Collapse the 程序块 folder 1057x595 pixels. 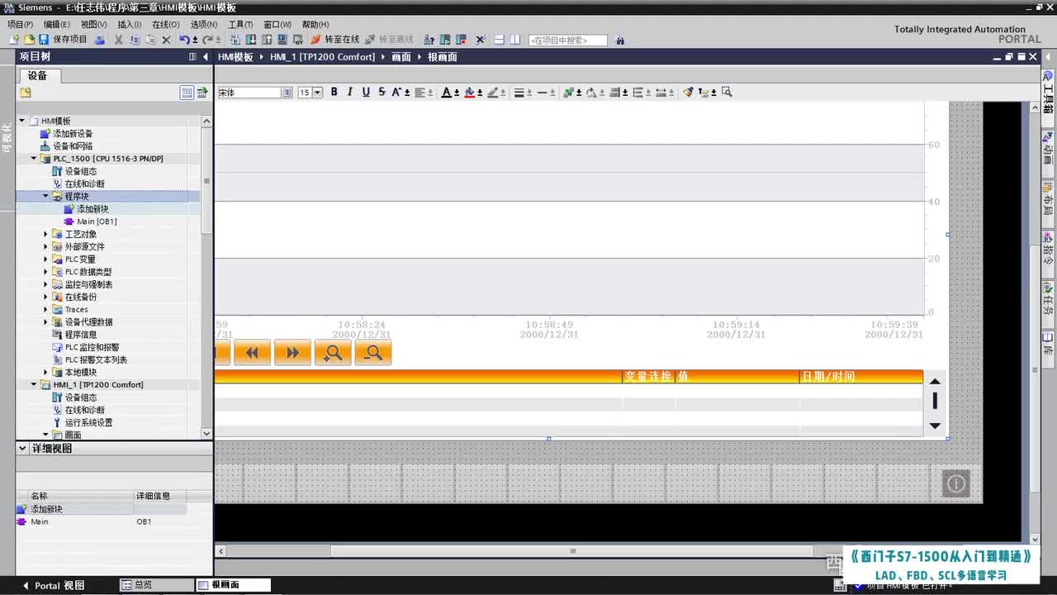click(x=46, y=197)
